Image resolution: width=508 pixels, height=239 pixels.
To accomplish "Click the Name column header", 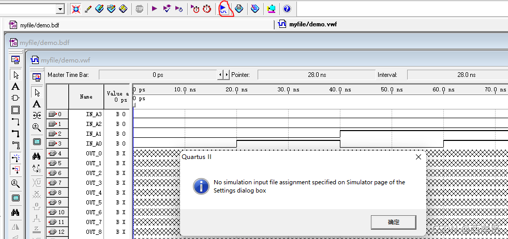I will [x=86, y=97].
